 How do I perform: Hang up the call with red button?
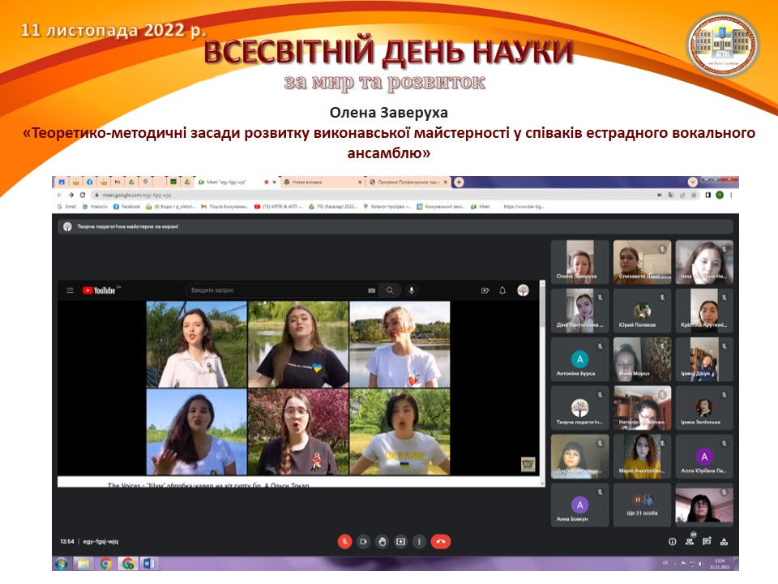[441, 541]
